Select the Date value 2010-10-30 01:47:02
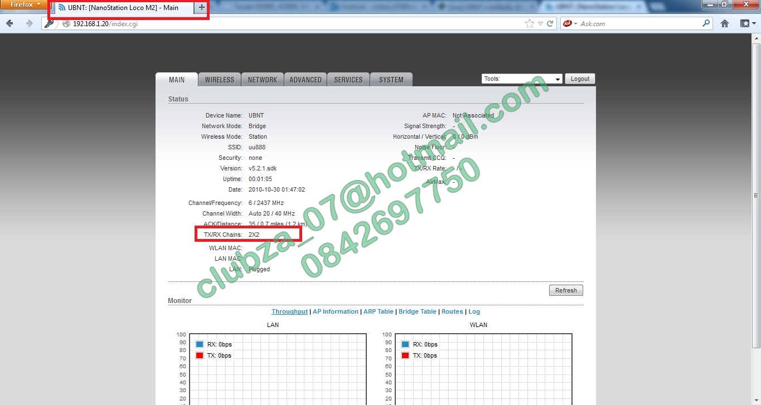Viewport: 761px width, 405px height. point(277,189)
